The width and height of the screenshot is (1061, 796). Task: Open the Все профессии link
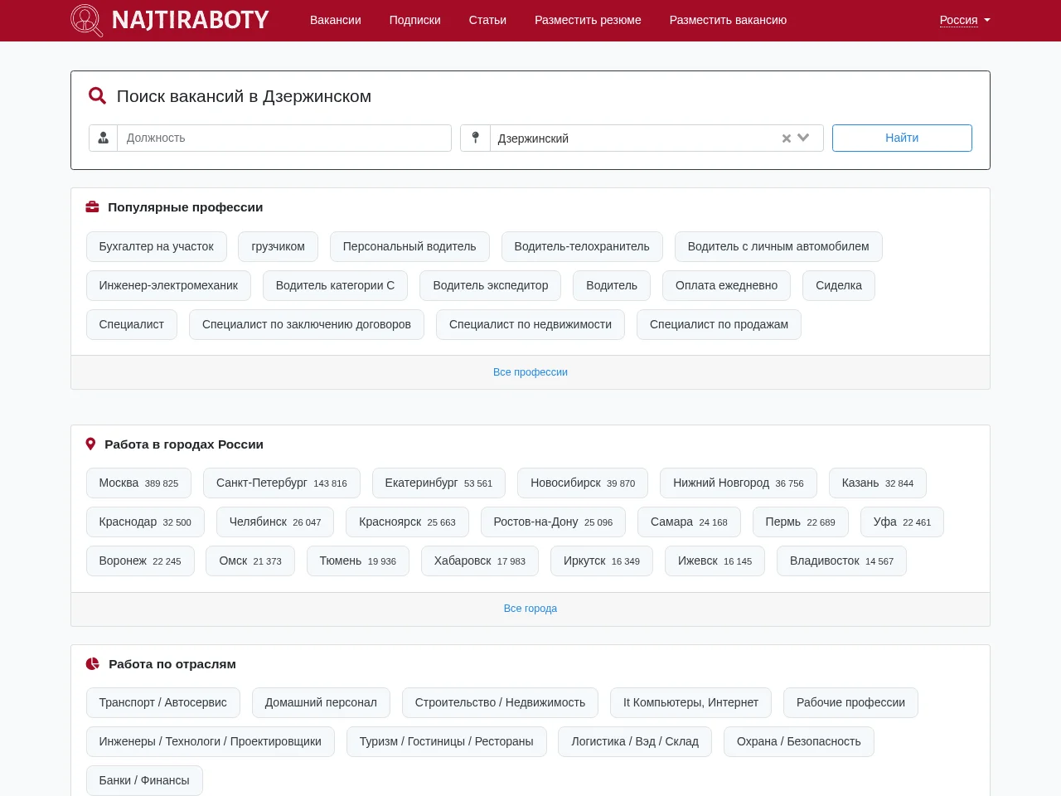click(x=530, y=372)
